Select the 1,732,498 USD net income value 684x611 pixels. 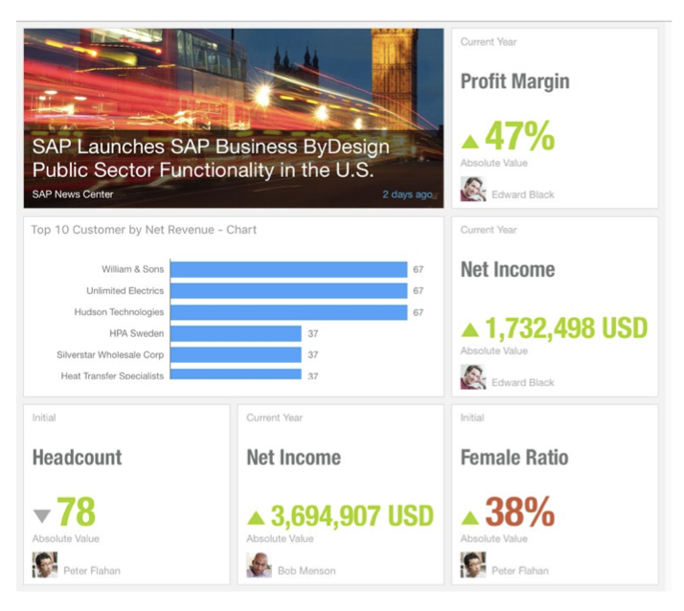566,328
